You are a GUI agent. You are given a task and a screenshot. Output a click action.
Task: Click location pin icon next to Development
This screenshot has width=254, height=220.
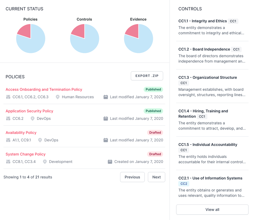(45, 162)
